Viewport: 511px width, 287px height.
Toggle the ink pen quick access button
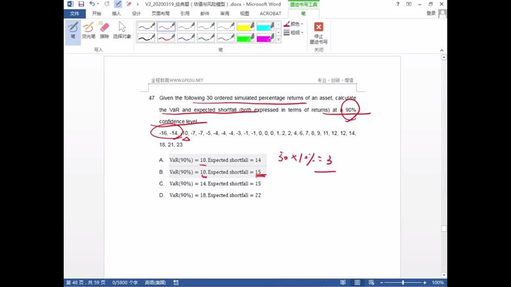point(118,4)
